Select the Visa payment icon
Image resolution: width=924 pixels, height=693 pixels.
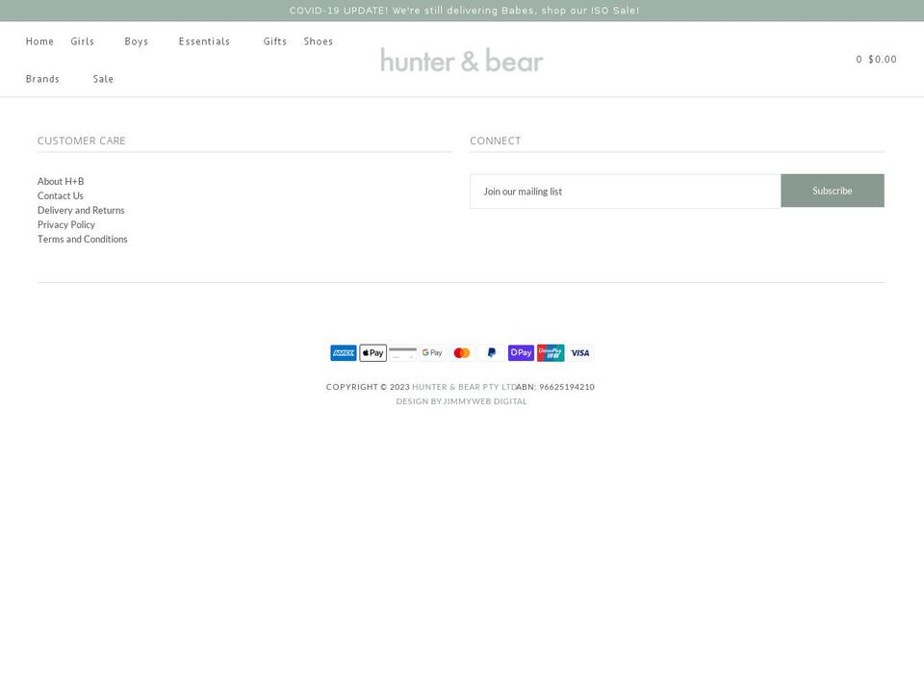(579, 352)
